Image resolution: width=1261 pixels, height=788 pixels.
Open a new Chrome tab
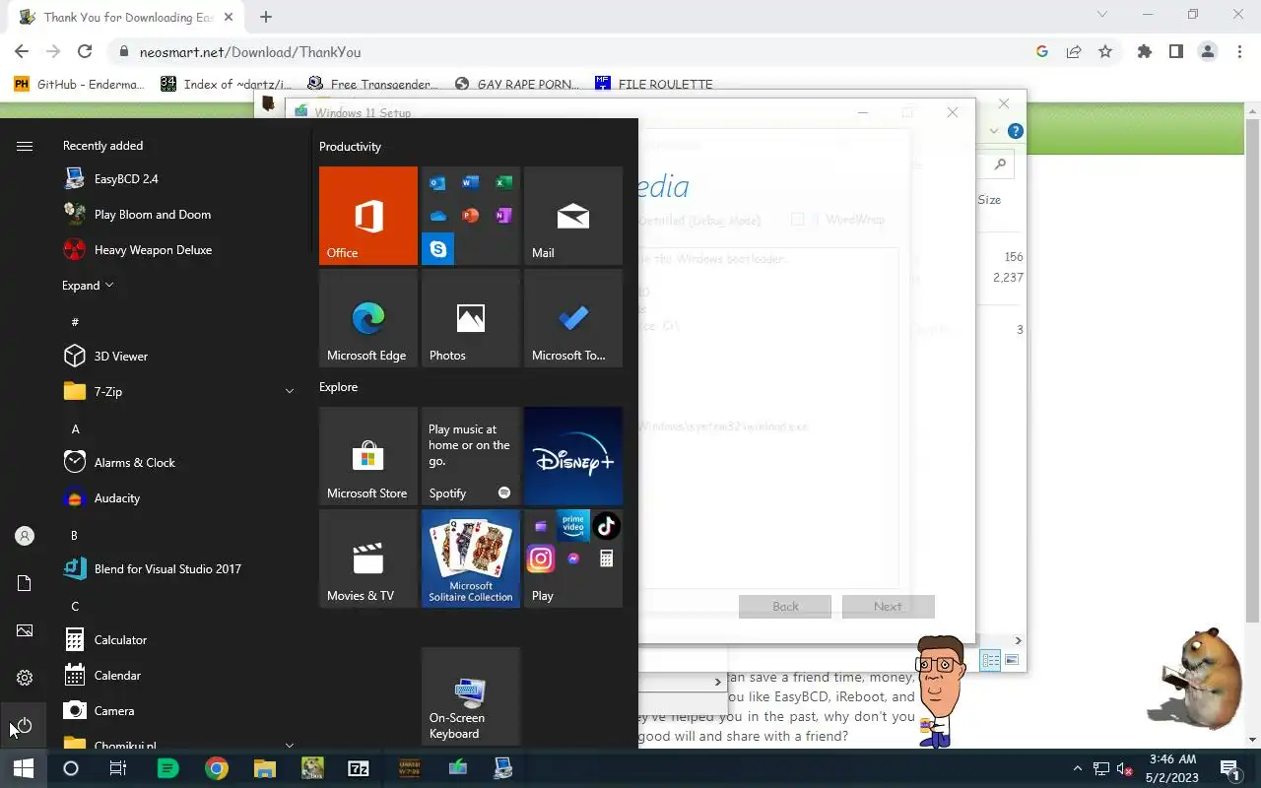[266, 17]
